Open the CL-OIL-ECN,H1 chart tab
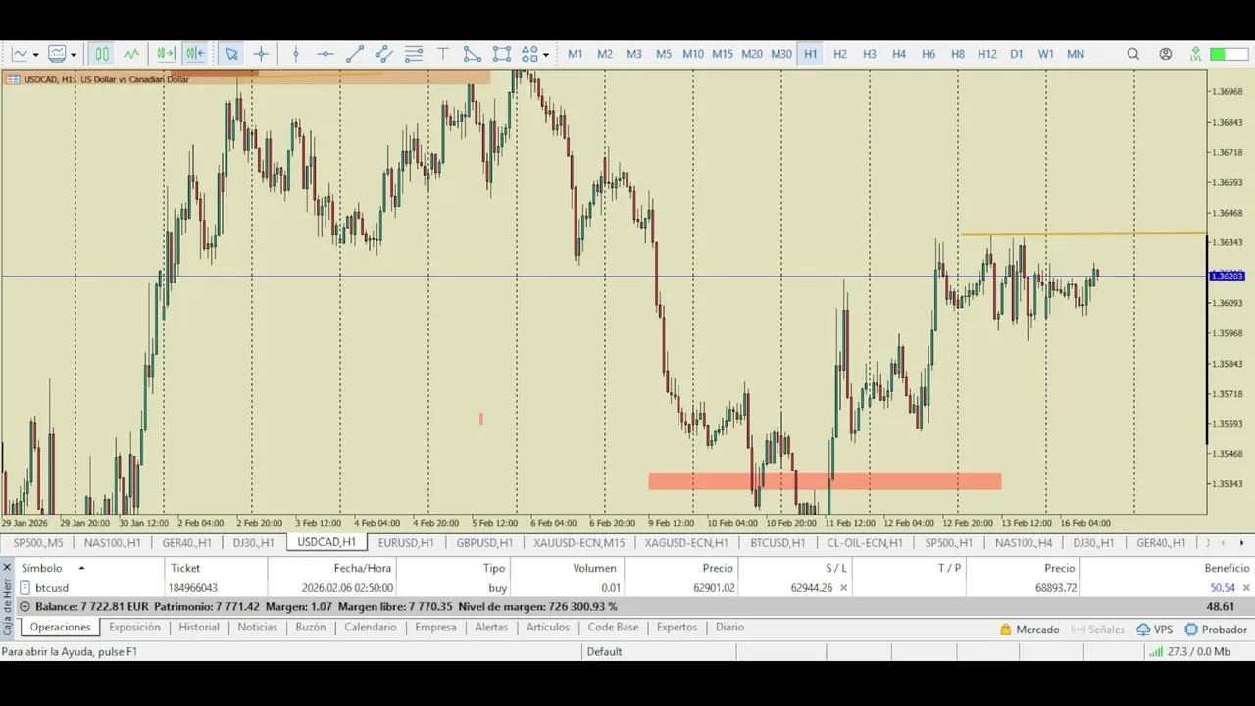Viewport: 1255px width, 706px height. coord(865,543)
